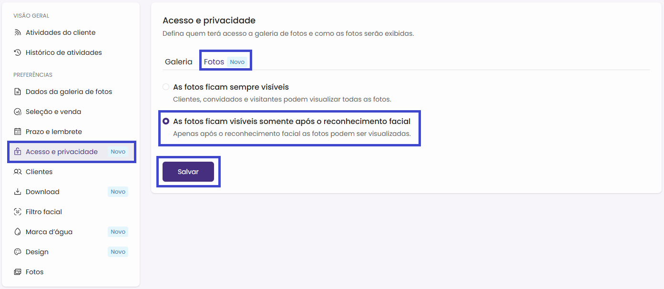Open the Fotos tab with Novo badge
This screenshot has height=289, width=664.
[214, 62]
